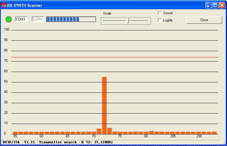Click the 80 channel label on axis
This screenshot has width=227, height=146.
pyautogui.click(x=146, y=136)
